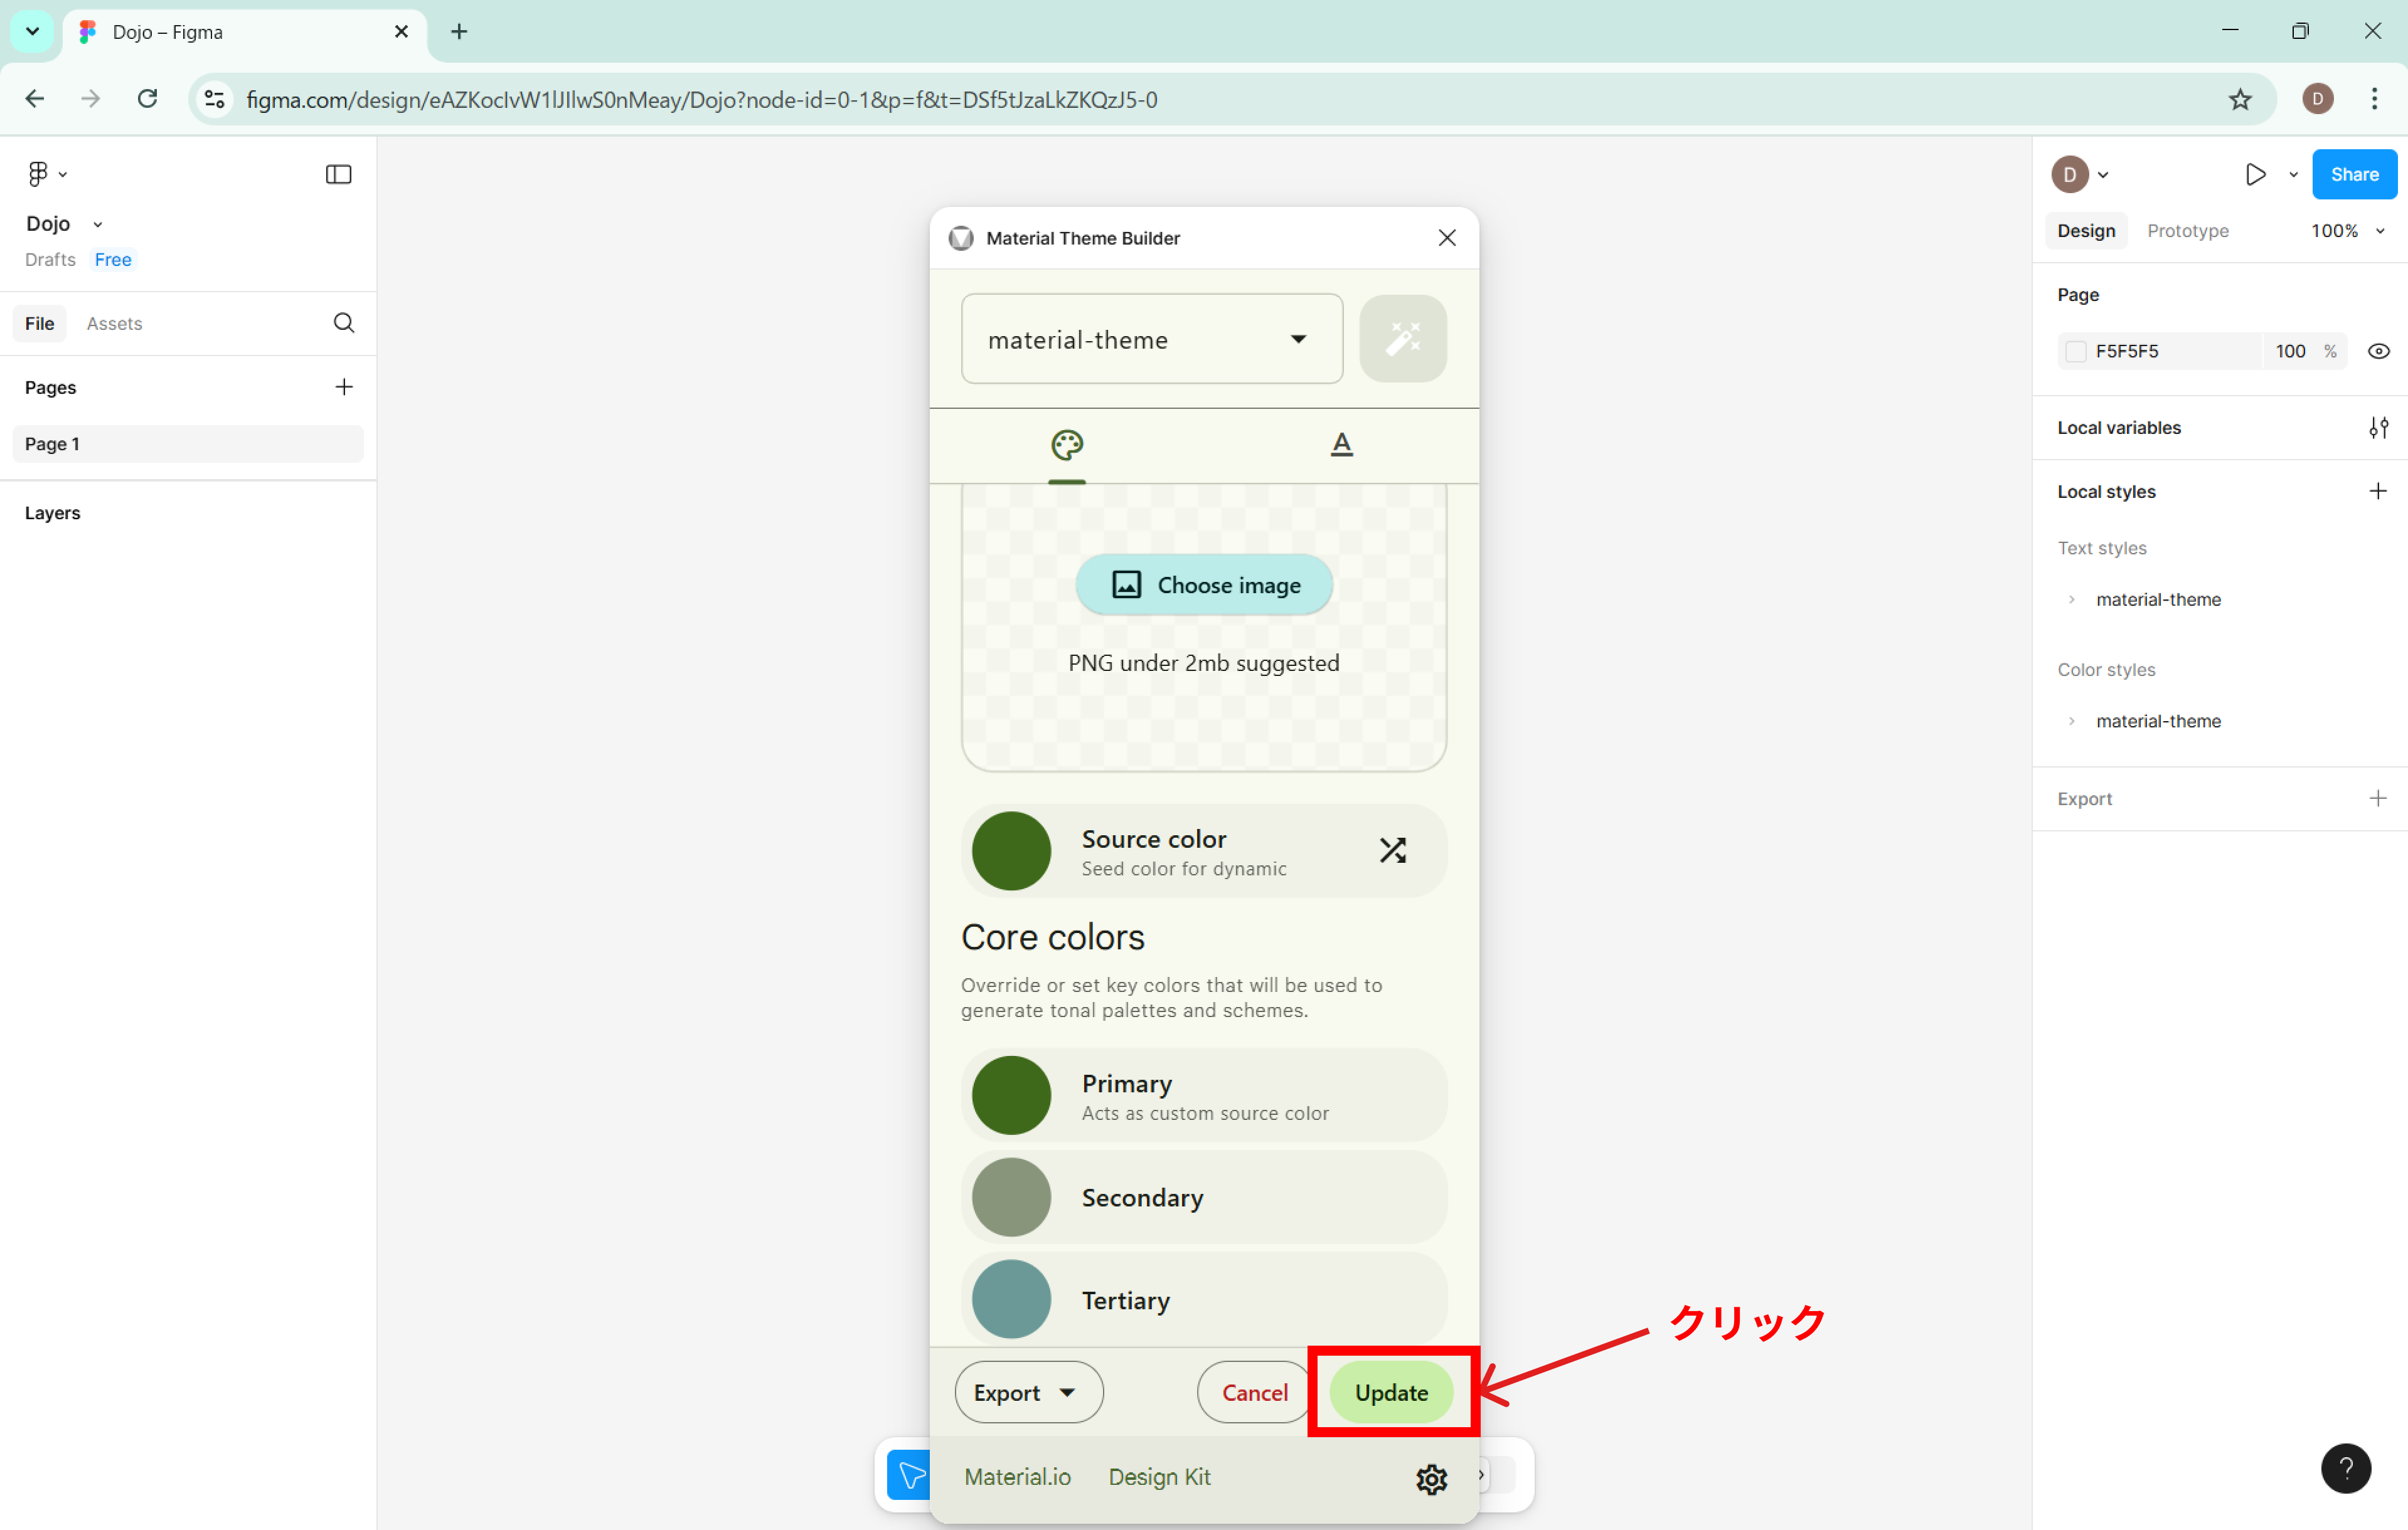Open the Export dropdown button
The width and height of the screenshot is (2408, 1530).
click(x=1028, y=1392)
